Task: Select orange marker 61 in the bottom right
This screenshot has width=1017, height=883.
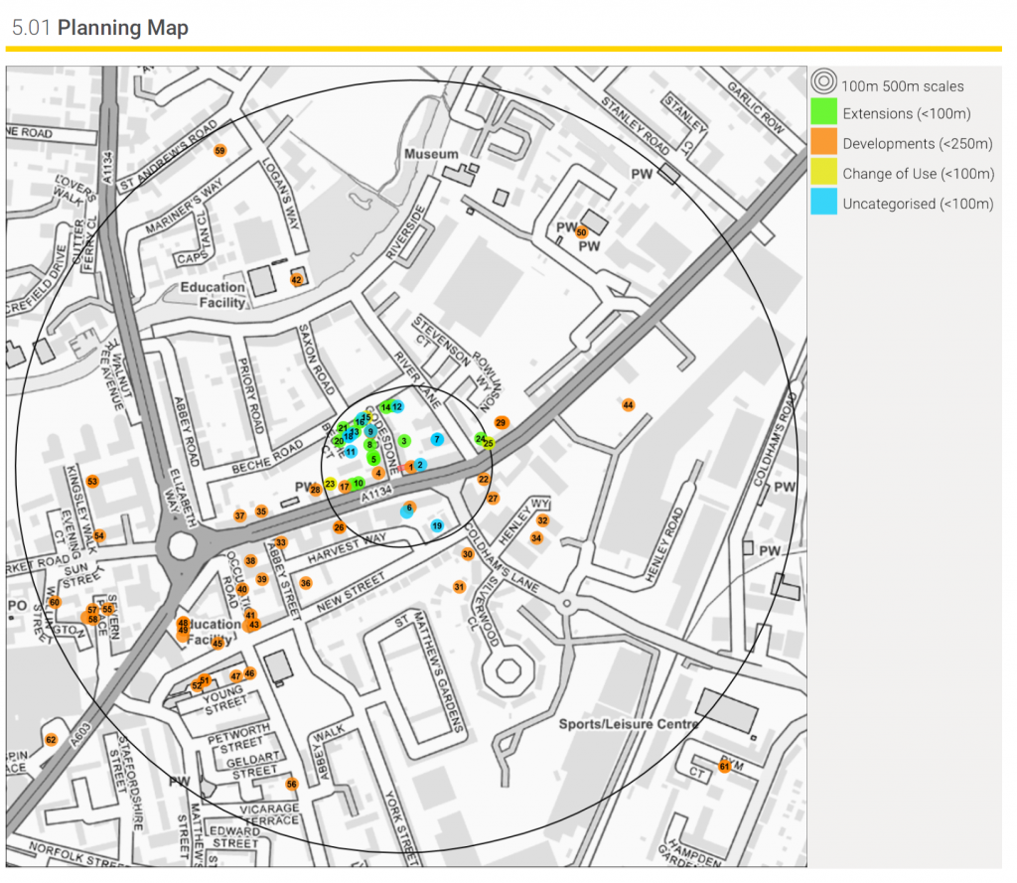Action: click(725, 766)
